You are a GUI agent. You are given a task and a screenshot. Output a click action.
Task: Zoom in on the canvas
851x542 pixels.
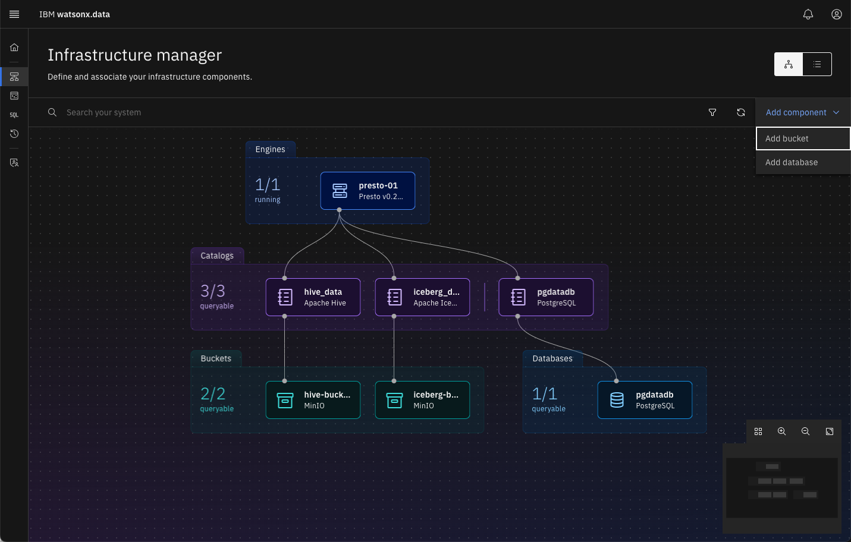pyautogui.click(x=782, y=431)
